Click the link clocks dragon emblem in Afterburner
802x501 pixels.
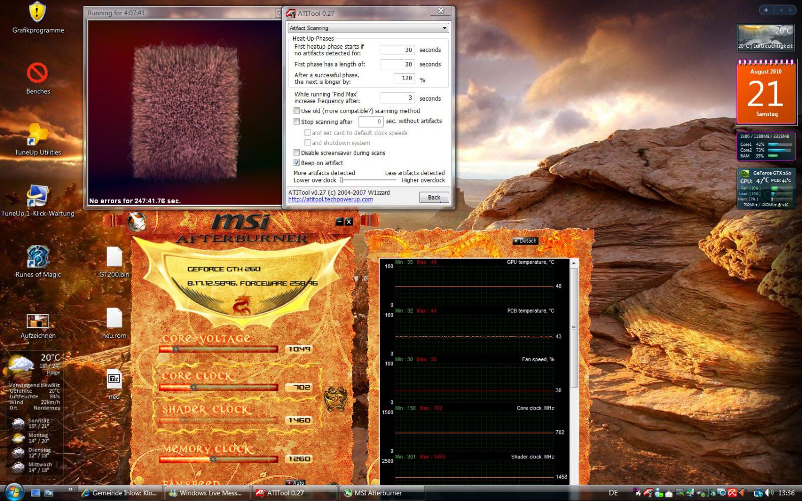(335, 398)
